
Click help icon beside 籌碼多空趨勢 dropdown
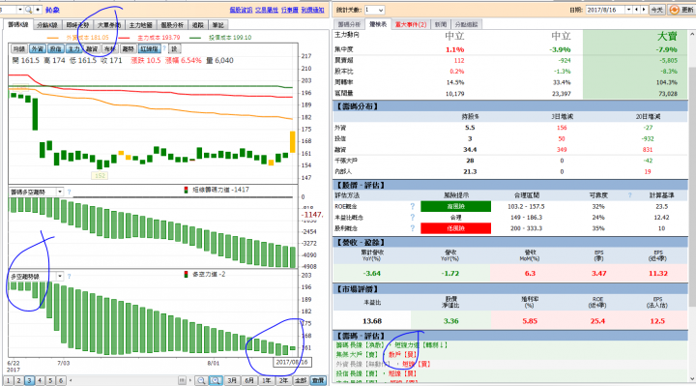(69, 192)
